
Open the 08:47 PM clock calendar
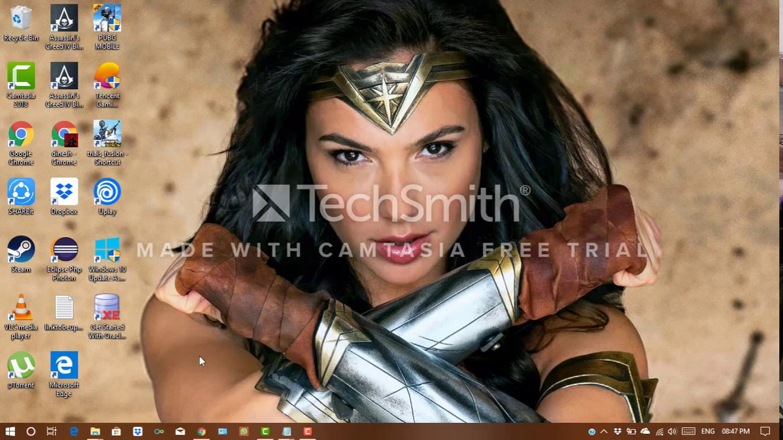click(x=735, y=431)
